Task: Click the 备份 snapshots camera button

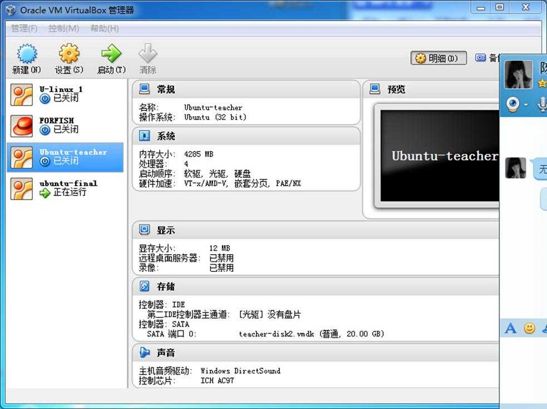Action: point(487,57)
